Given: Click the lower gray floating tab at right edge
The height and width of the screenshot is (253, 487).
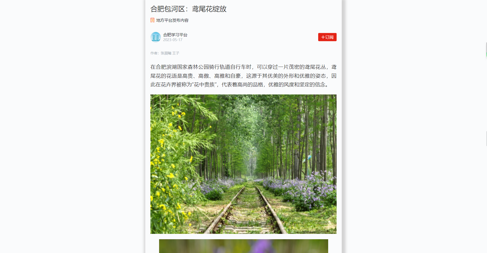Looking at the screenshot, I should tap(486, 138).
